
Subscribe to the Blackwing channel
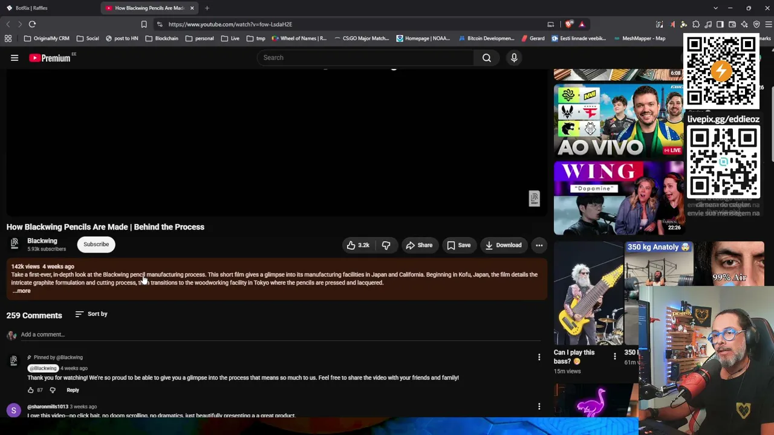point(96,245)
